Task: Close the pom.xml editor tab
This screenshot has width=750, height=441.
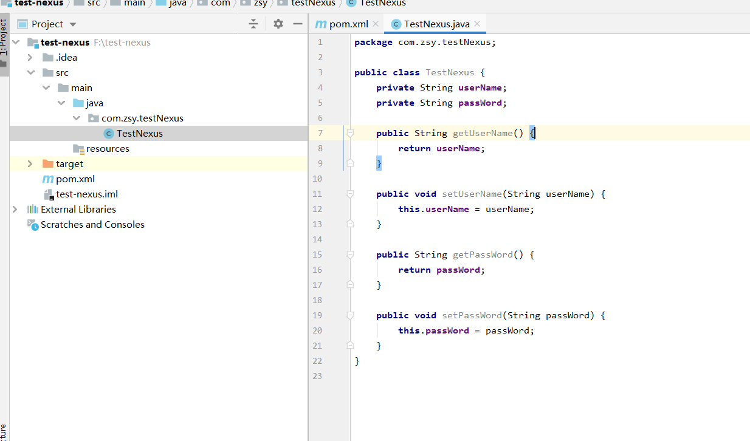Action: 376,24
